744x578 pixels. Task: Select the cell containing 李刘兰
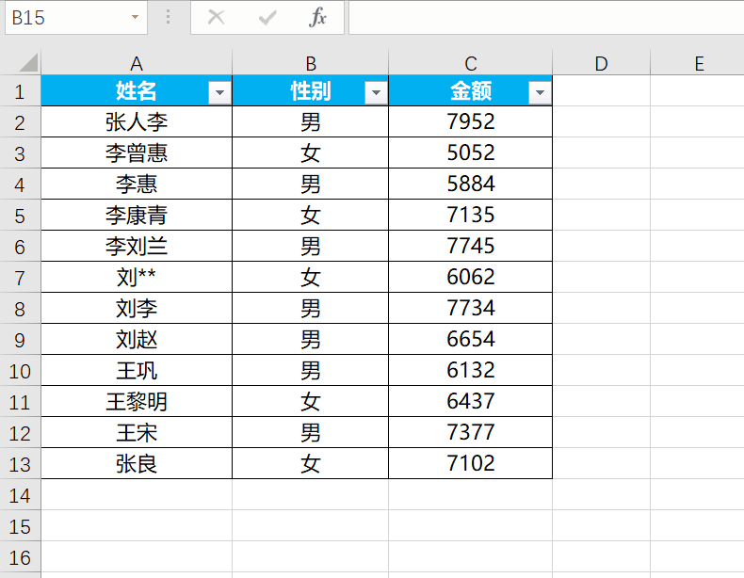(137, 246)
